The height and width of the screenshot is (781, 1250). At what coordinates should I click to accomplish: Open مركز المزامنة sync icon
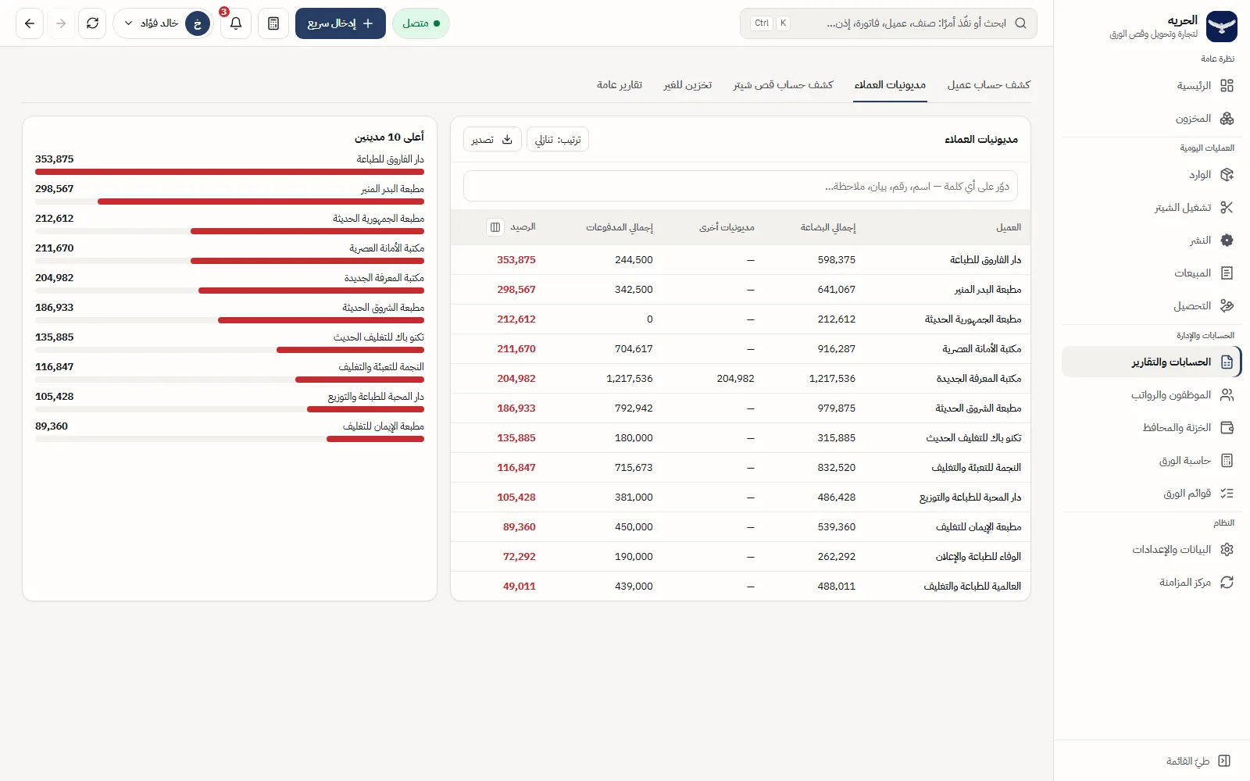pos(1227,583)
